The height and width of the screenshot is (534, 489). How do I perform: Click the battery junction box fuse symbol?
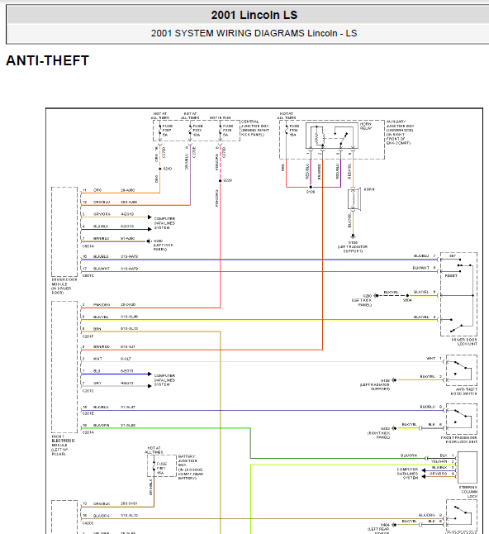coord(154,468)
